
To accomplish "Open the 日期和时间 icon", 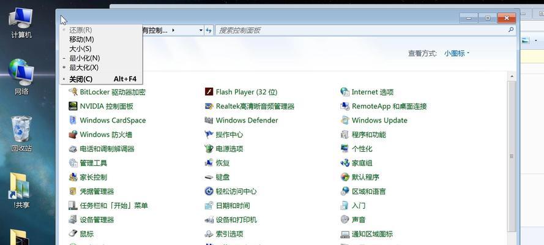I will [209, 205].
